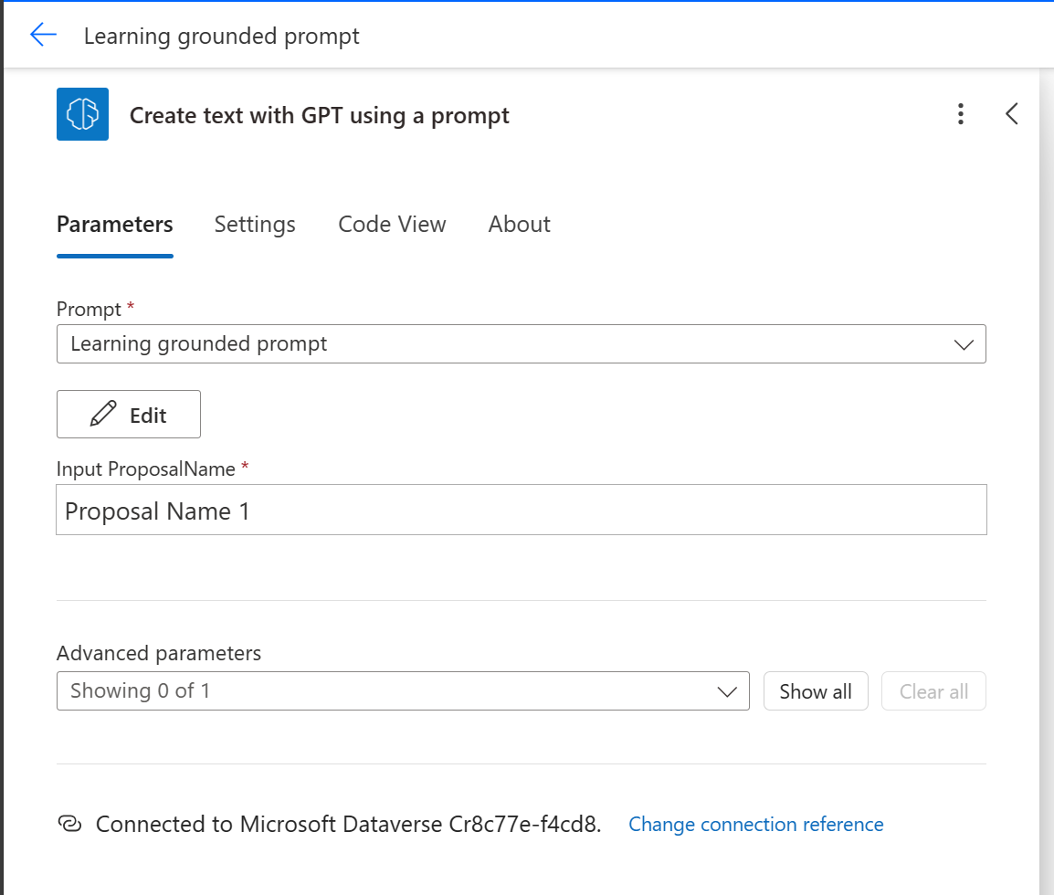The width and height of the screenshot is (1054, 895).
Task: Click the Edit button
Action: pyautogui.click(x=129, y=414)
